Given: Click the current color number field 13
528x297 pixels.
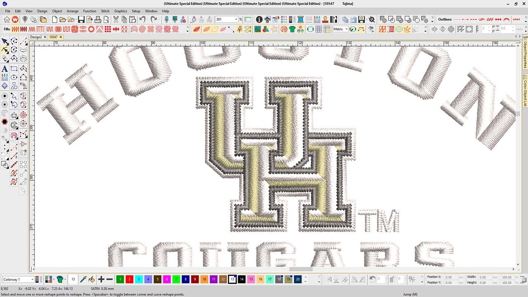Looking at the screenshot, I should tap(73, 279).
